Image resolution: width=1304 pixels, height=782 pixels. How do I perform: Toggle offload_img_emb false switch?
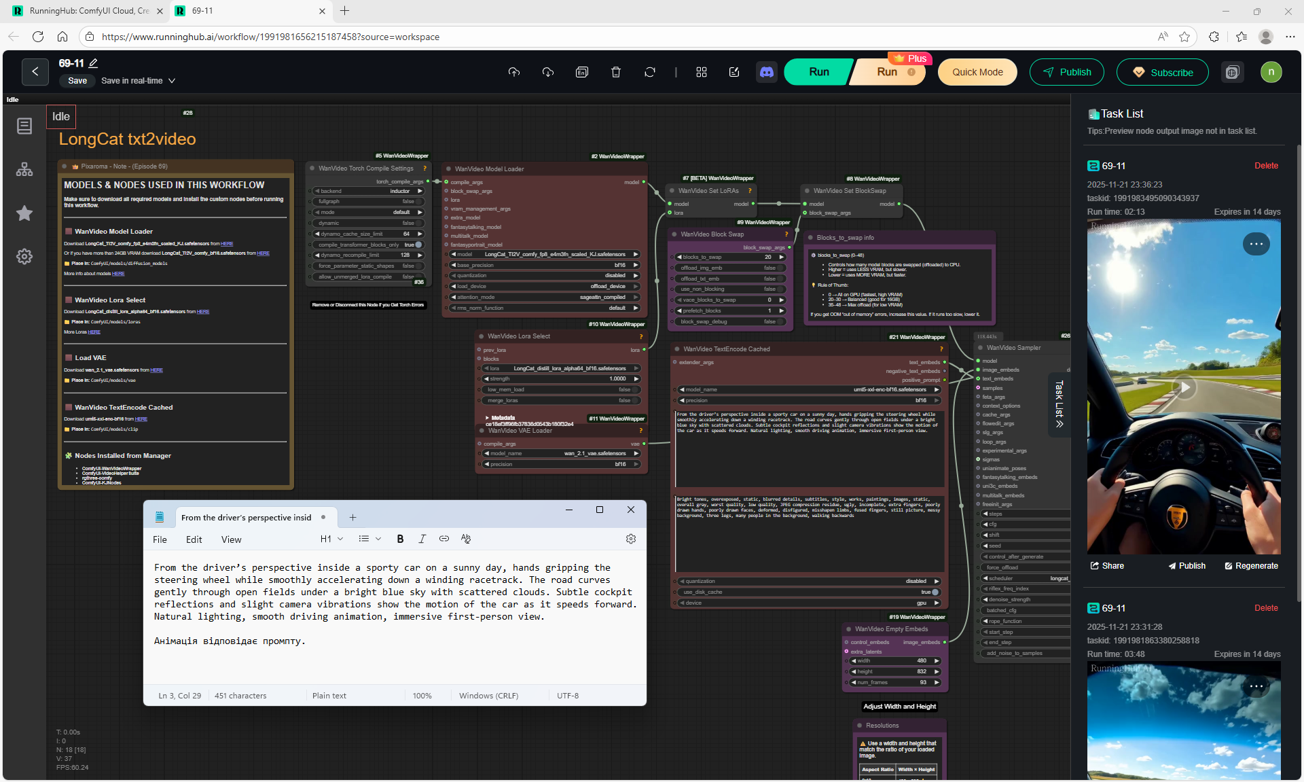pos(780,268)
